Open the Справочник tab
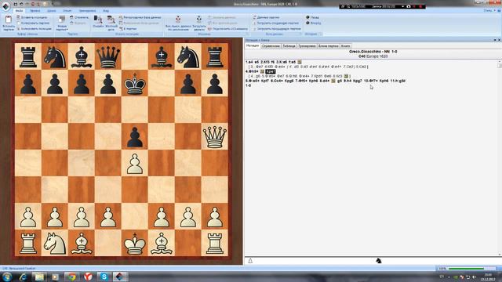This screenshot has width=502, height=282. (271, 46)
